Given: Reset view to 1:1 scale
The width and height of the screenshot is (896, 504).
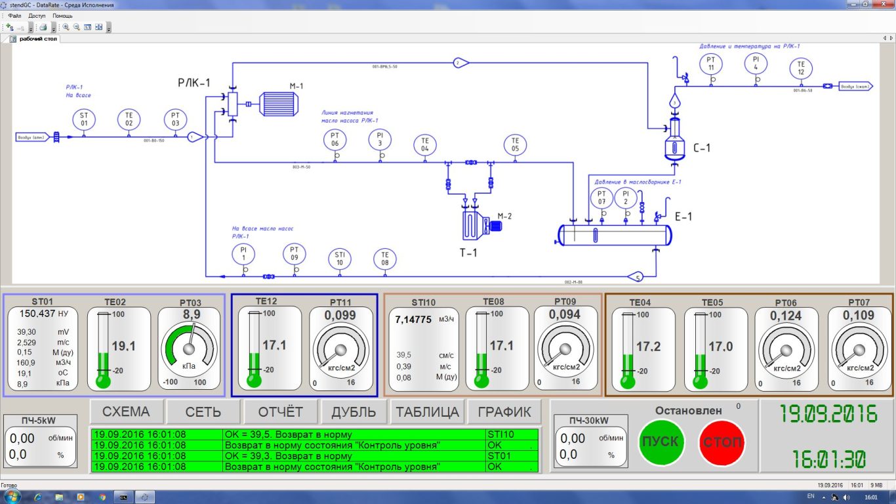Looking at the screenshot, I should pos(87,27).
